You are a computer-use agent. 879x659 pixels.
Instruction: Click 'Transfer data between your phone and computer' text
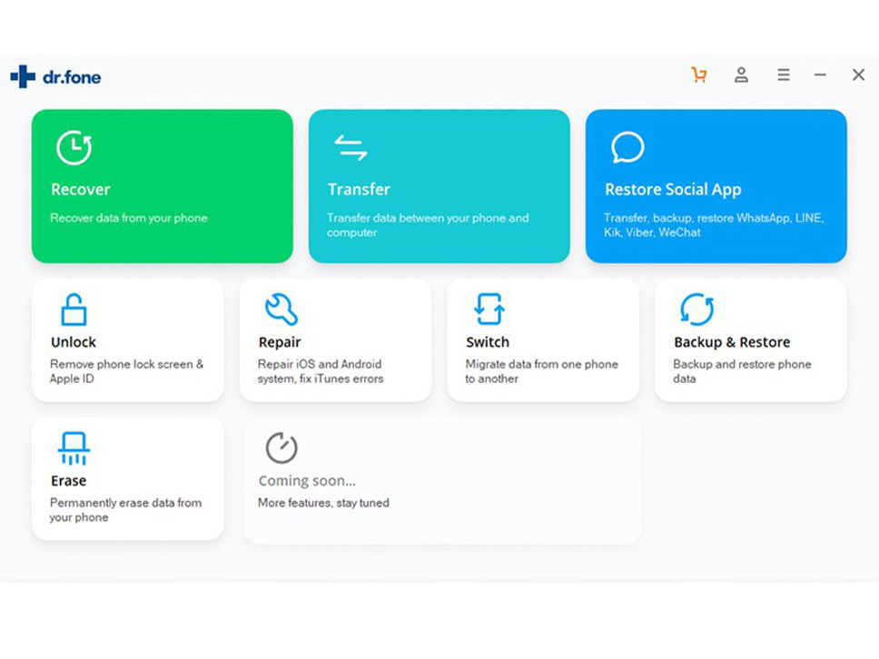428,225
